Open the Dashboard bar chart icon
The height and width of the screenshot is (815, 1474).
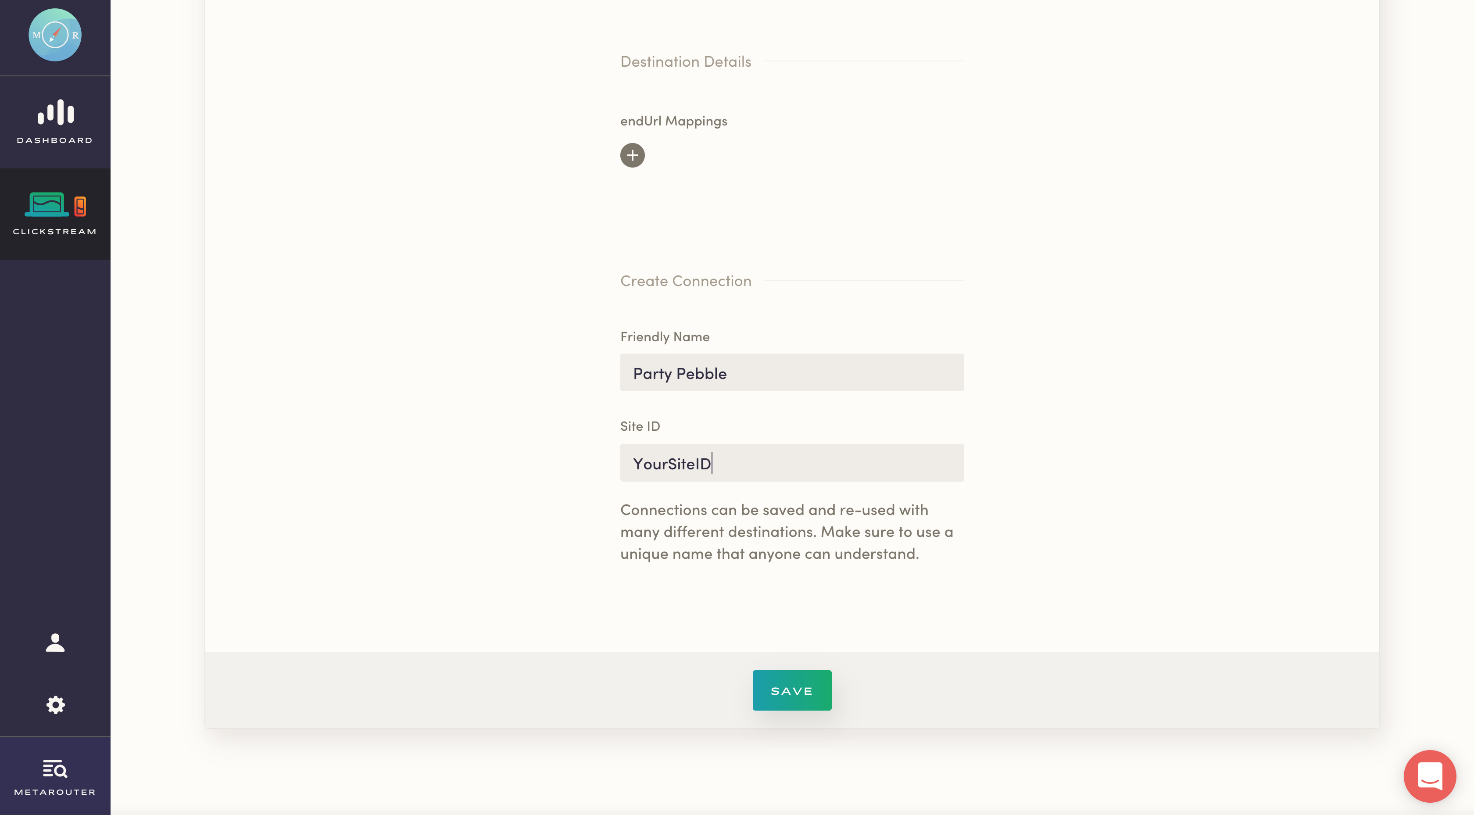[56, 112]
